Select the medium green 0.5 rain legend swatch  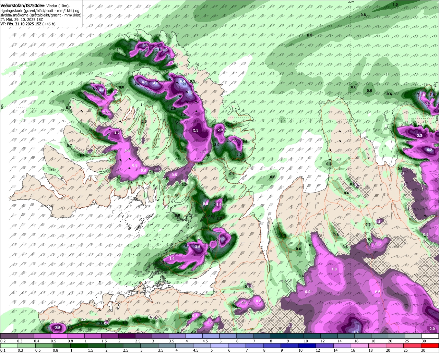click(44, 345)
